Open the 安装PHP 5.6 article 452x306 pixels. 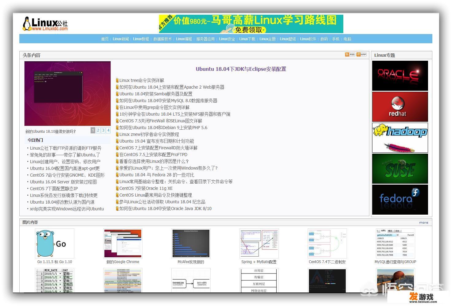click(x=163, y=128)
